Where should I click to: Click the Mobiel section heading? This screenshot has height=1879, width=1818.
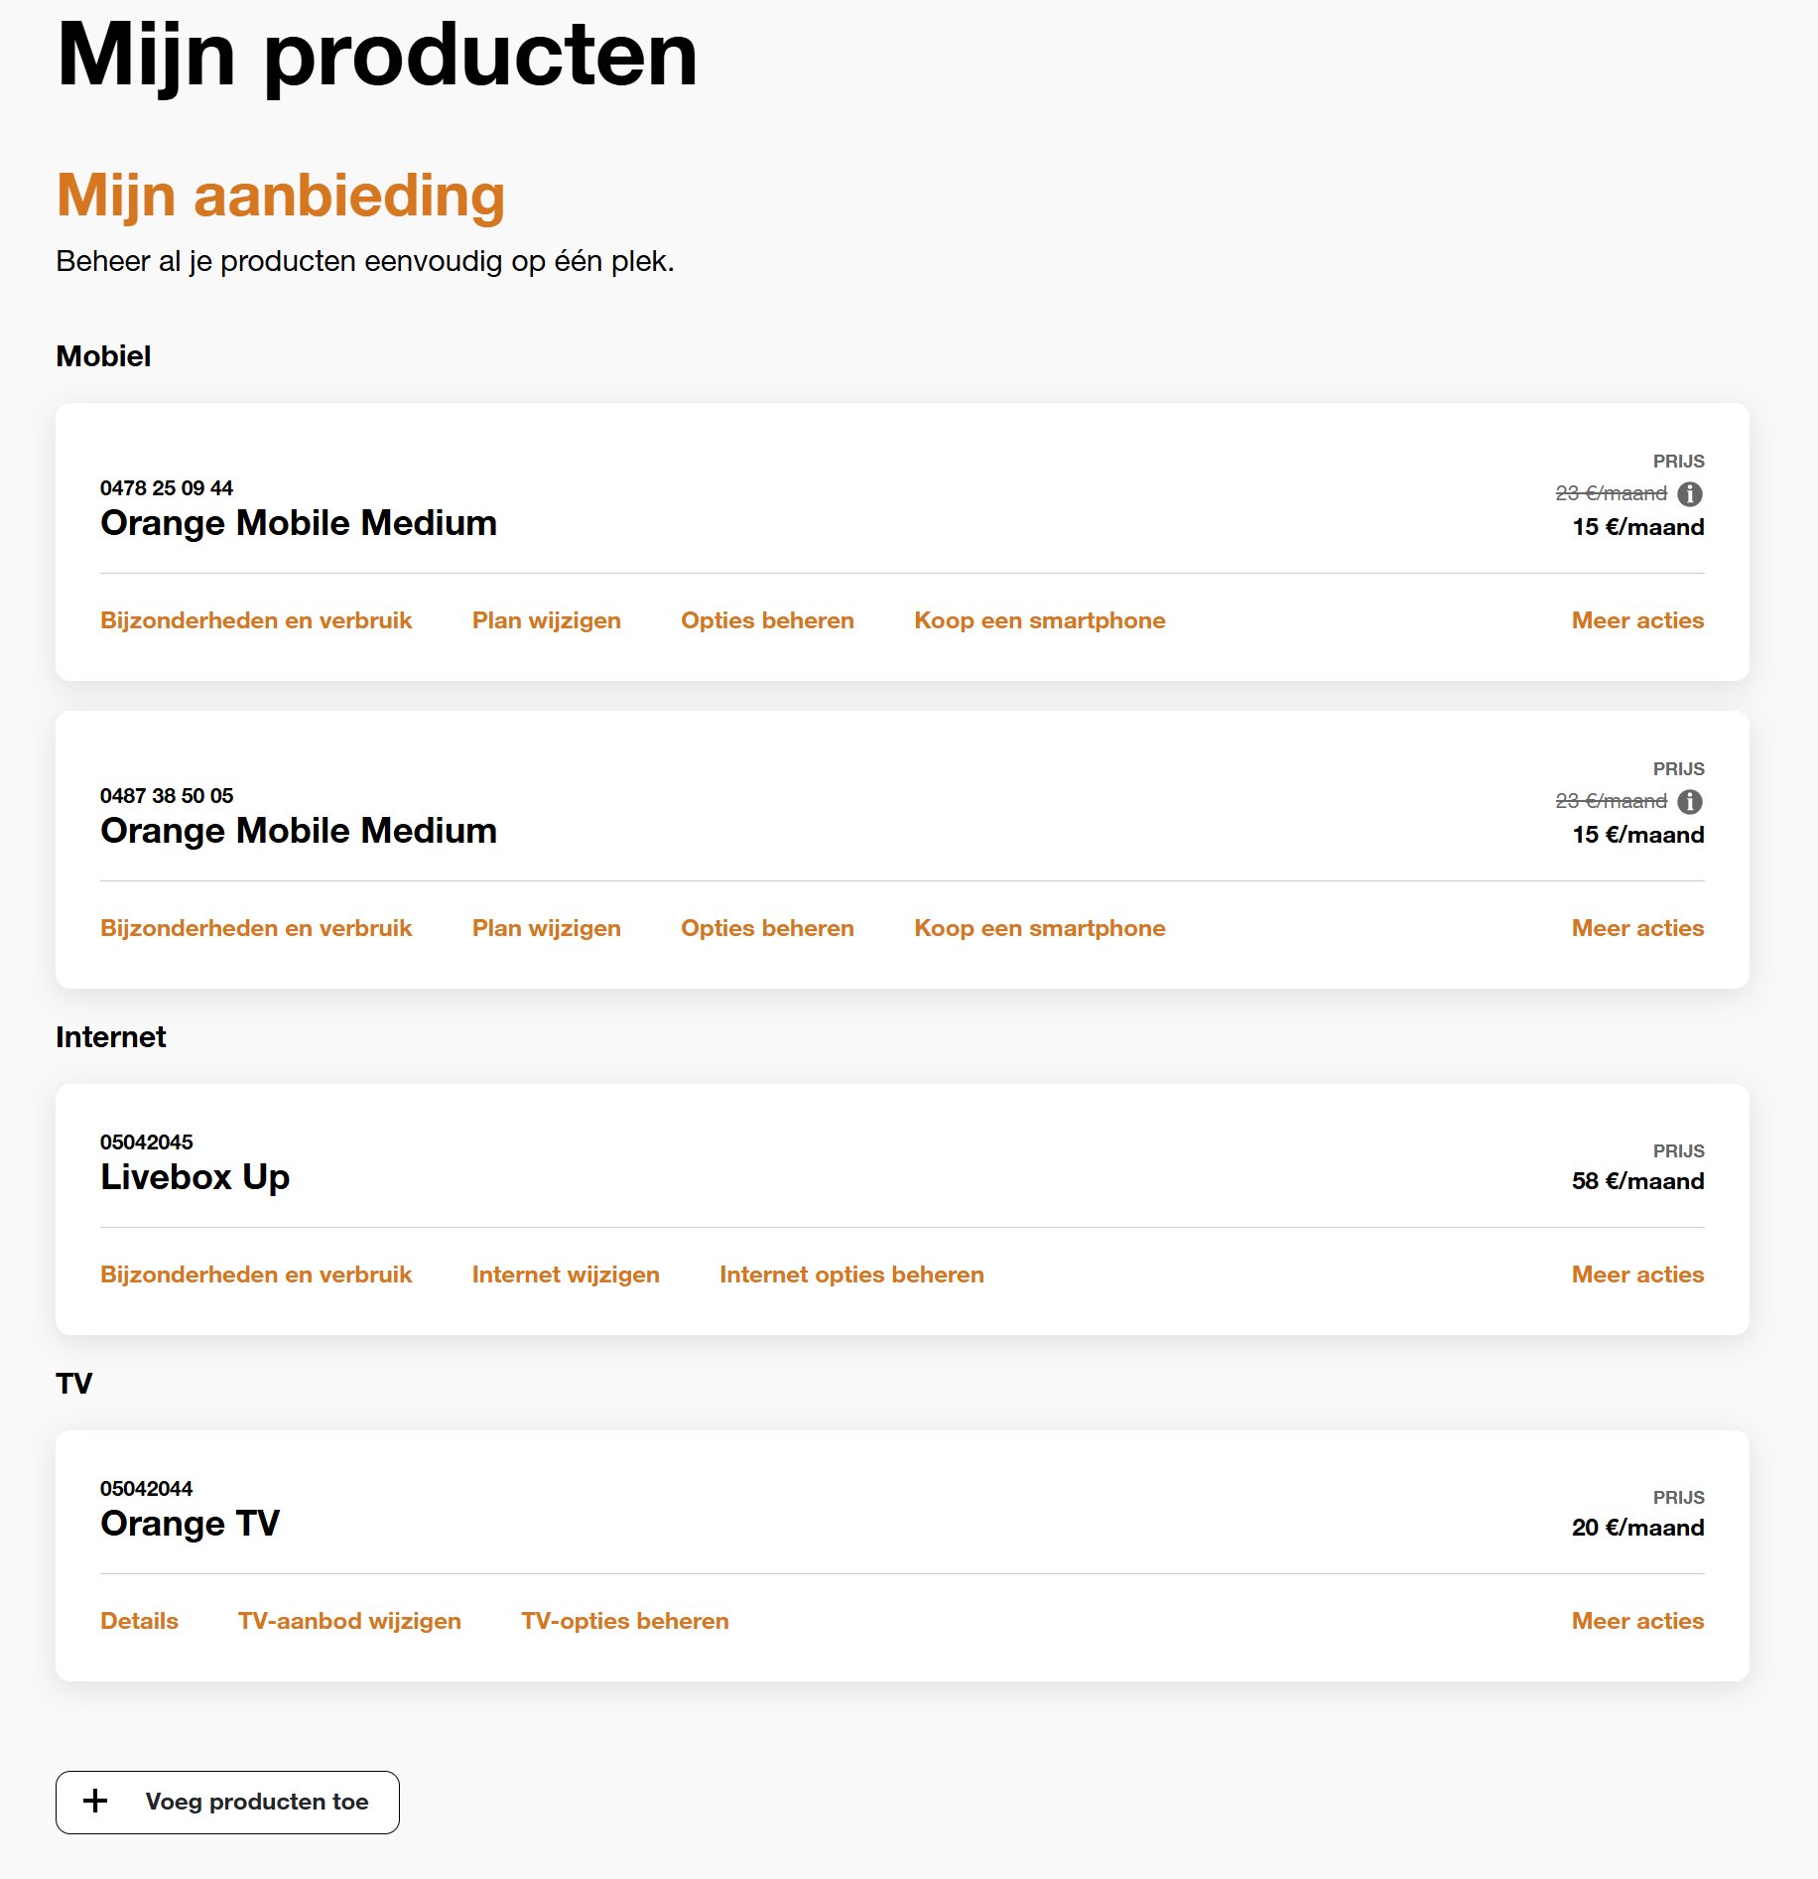pyautogui.click(x=103, y=356)
